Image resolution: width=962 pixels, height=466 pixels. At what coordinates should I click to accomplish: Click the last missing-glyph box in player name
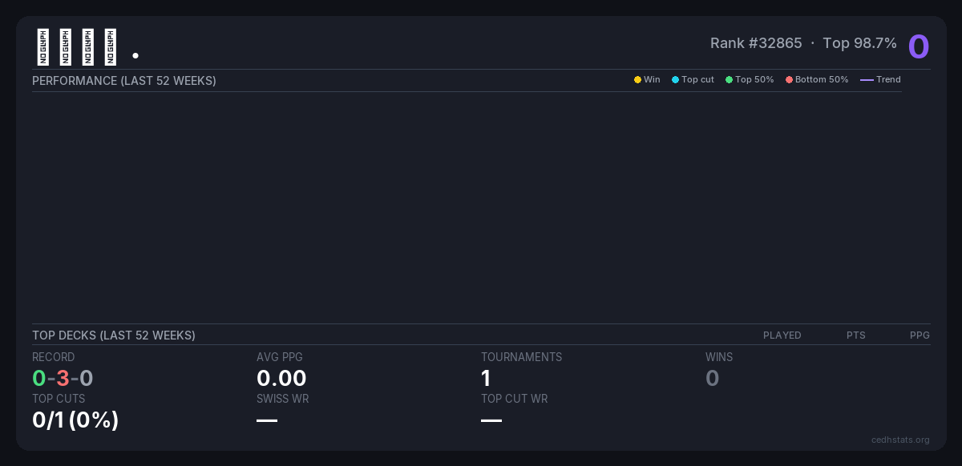[x=111, y=47]
